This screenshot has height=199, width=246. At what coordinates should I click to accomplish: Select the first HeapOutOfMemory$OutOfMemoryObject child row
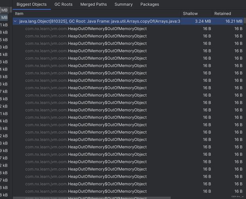[107, 29]
